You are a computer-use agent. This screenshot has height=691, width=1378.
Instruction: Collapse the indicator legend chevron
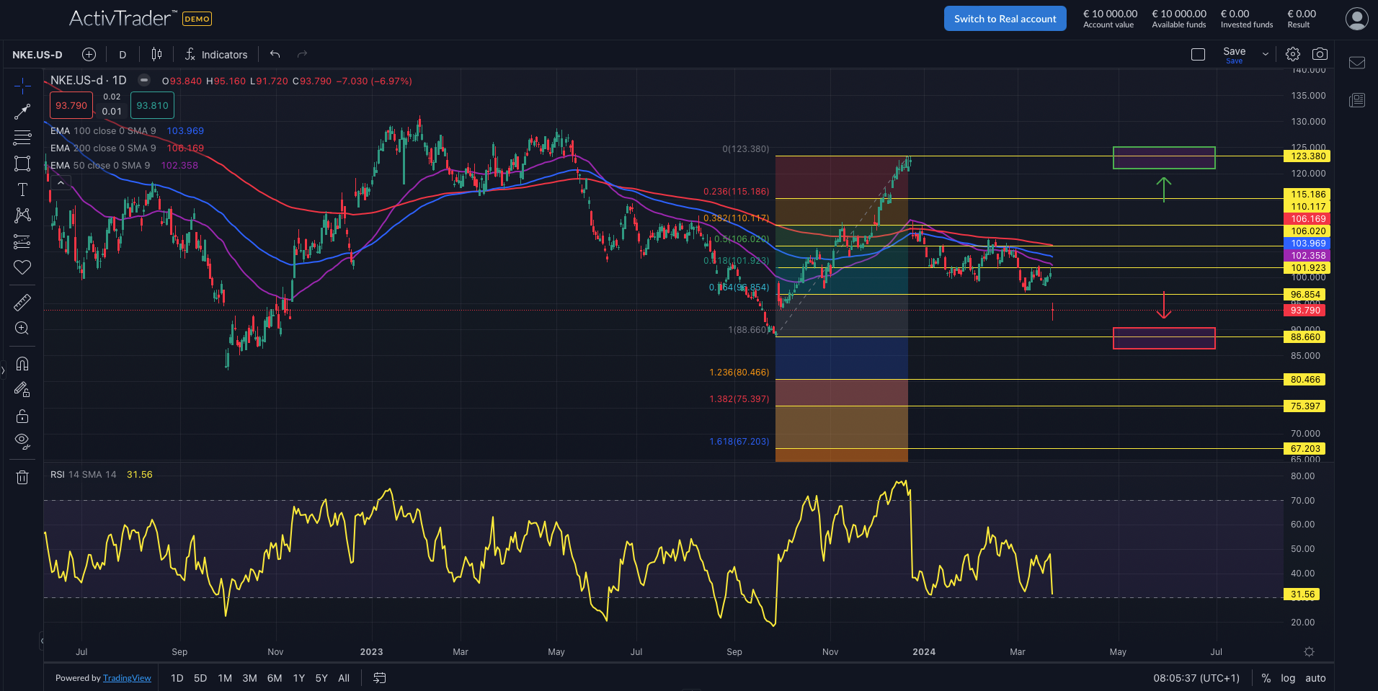[61, 183]
